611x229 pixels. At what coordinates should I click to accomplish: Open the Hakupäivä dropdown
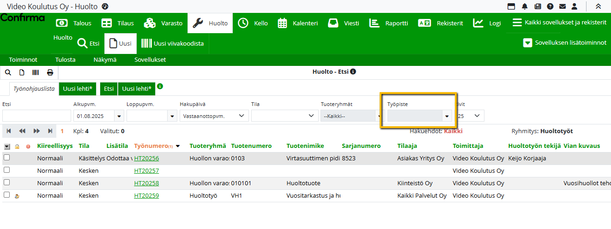pyautogui.click(x=214, y=116)
